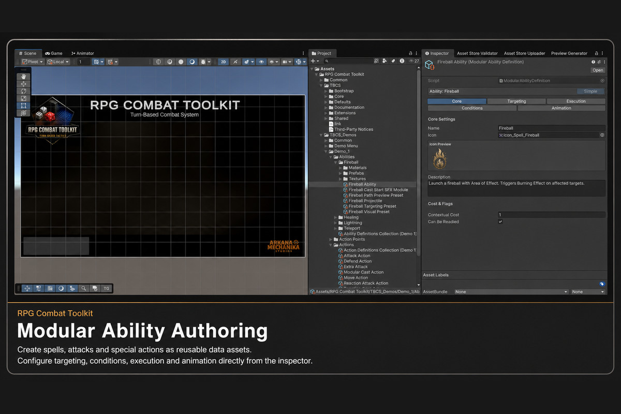Click the moon icon in bottom scene toolbar
The image size is (621, 414).
point(61,288)
